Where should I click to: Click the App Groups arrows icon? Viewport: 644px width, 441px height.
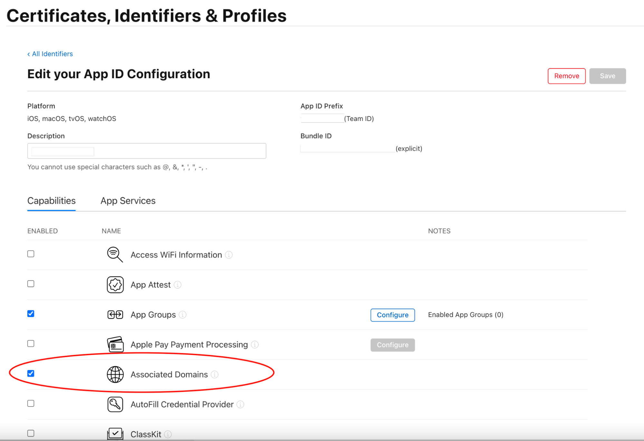(115, 314)
